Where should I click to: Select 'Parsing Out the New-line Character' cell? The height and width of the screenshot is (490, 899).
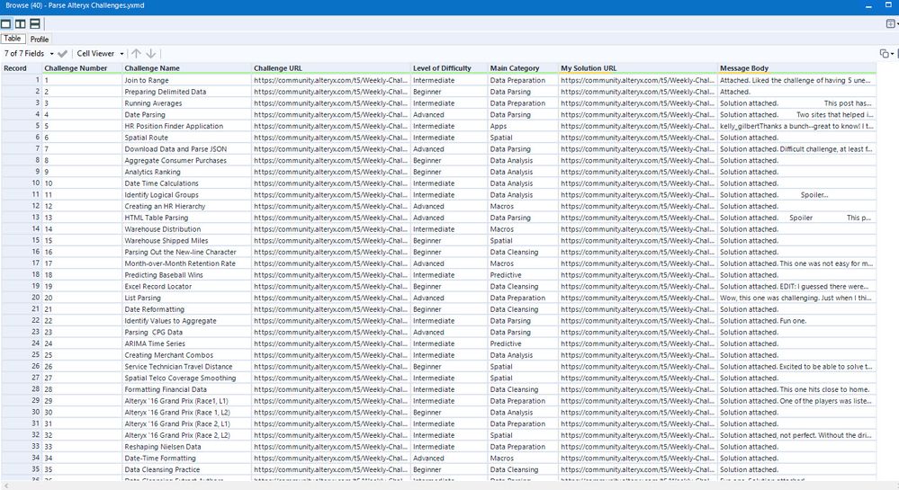point(187,252)
